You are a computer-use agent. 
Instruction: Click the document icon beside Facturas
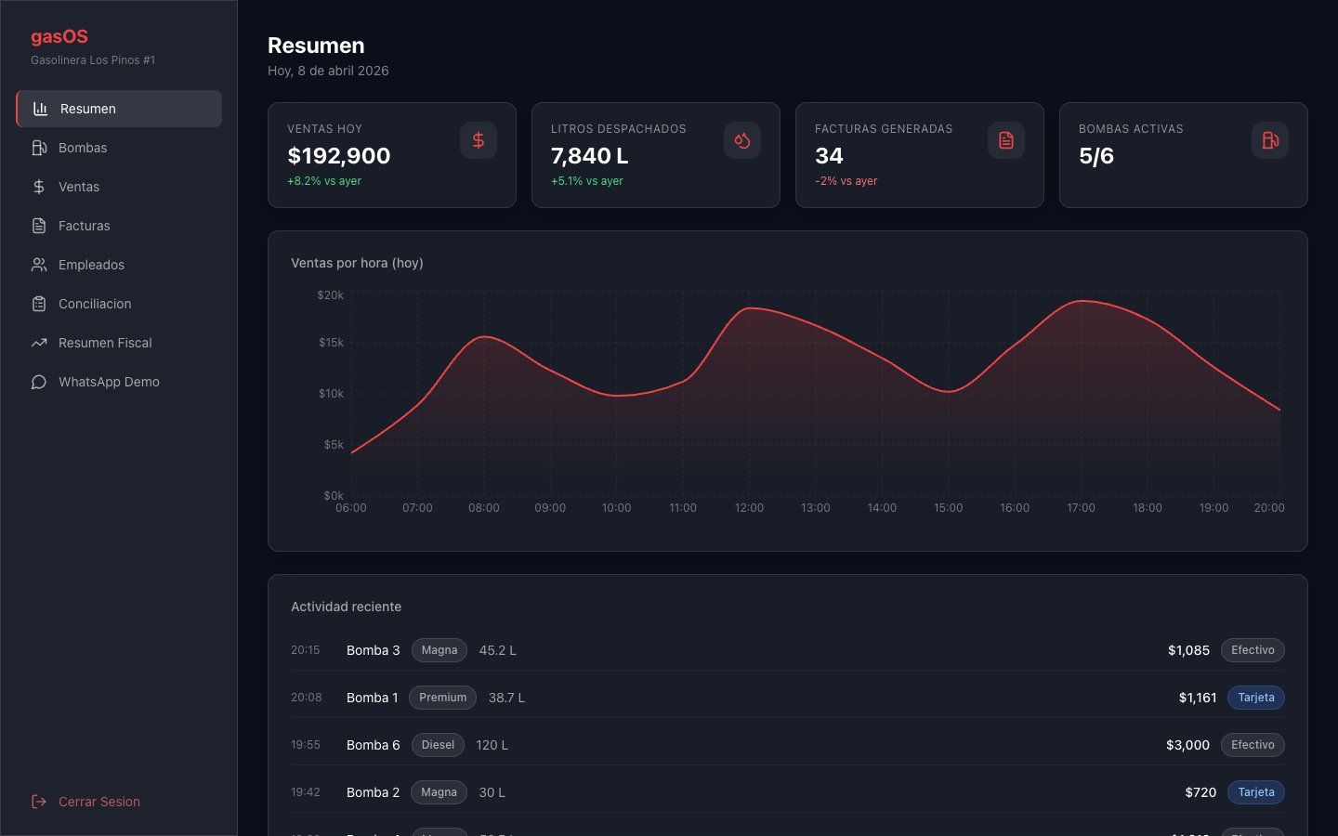(x=39, y=226)
